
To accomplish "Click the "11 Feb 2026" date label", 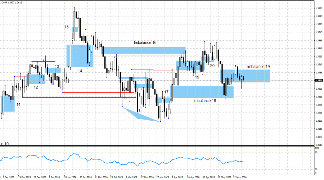I will click(x=101, y=177).
